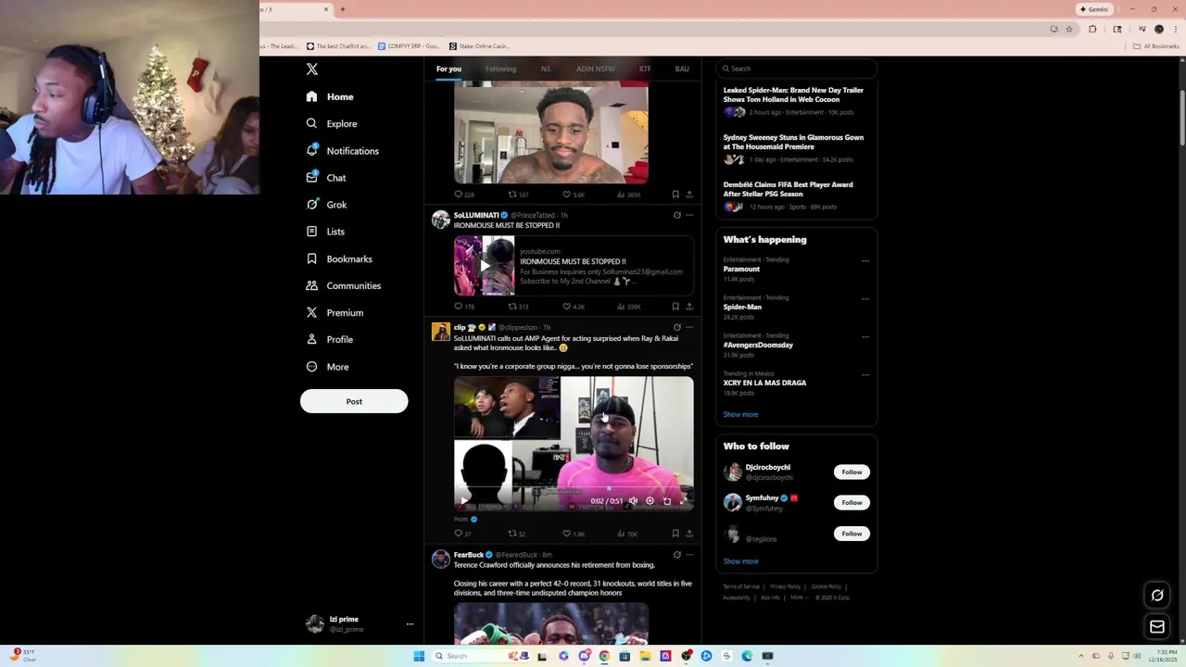Open Chat in the sidebar
This screenshot has height=667, width=1186.
coord(325,178)
